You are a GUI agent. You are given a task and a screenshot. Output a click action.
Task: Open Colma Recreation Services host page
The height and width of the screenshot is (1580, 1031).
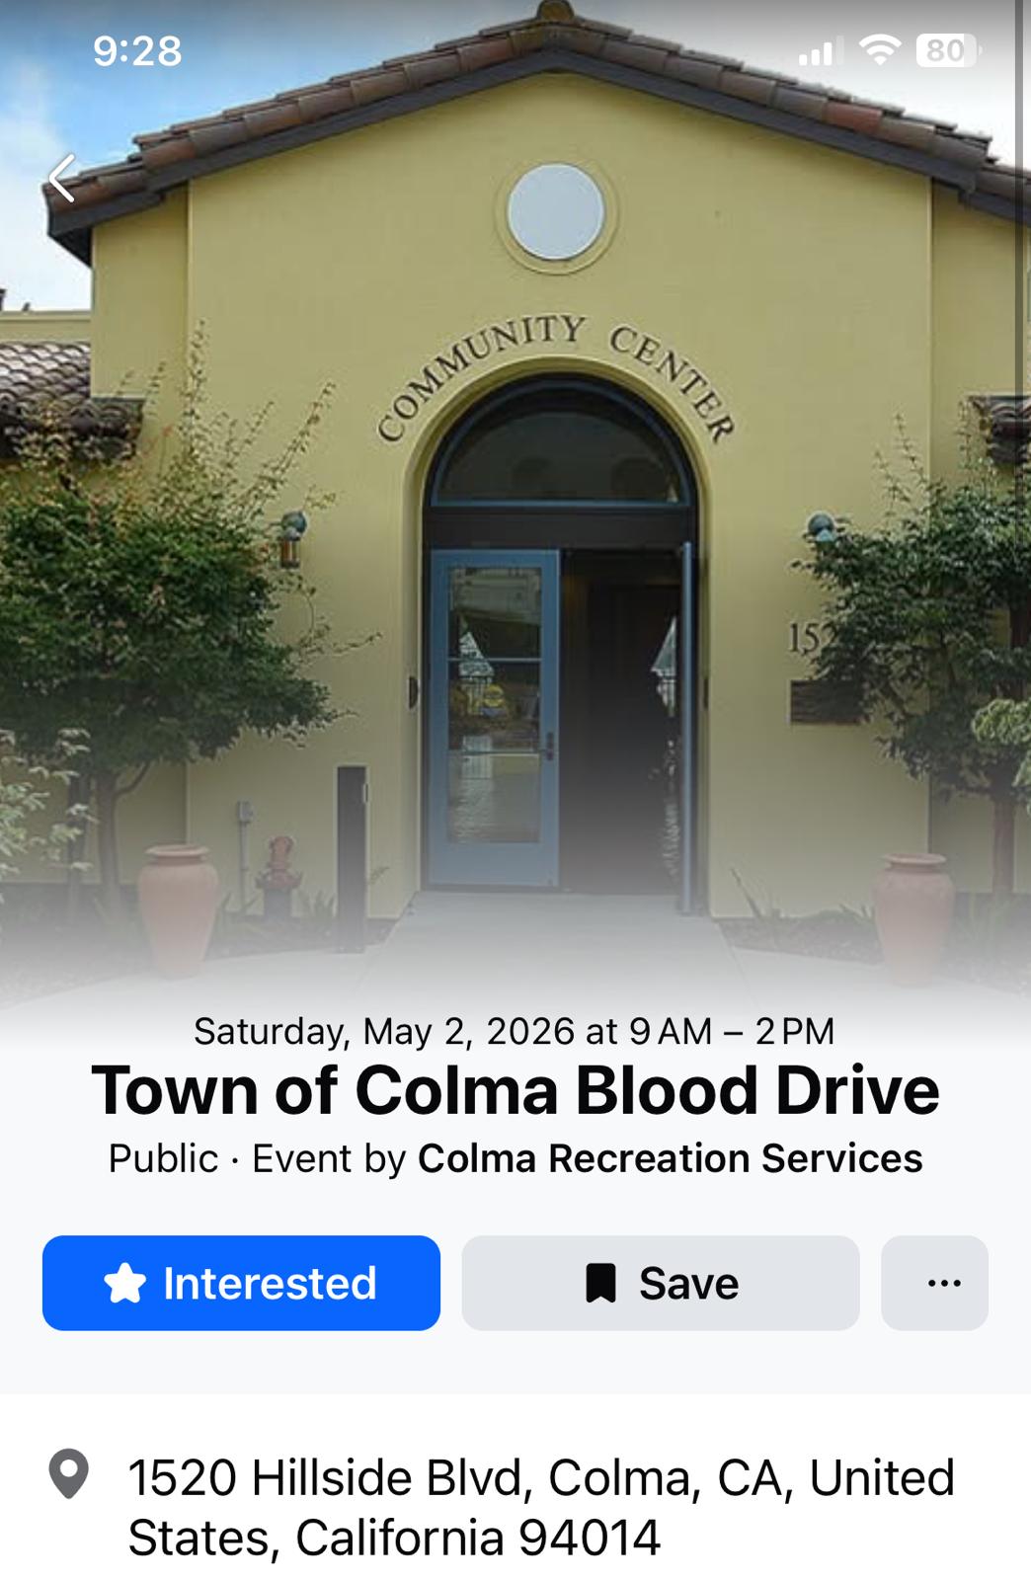(x=670, y=1158)
